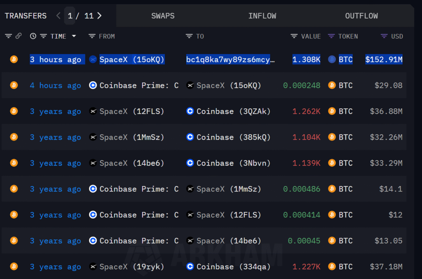
Task: Click the $32.26M USD amount
Action: point(386,137)
